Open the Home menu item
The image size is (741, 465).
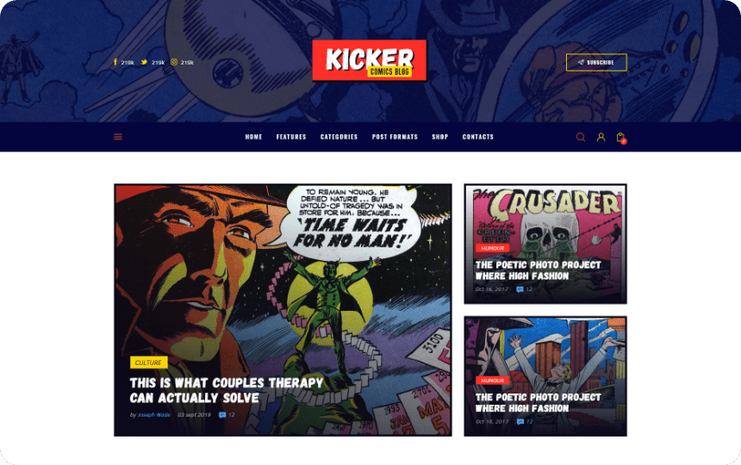point(253,137)
